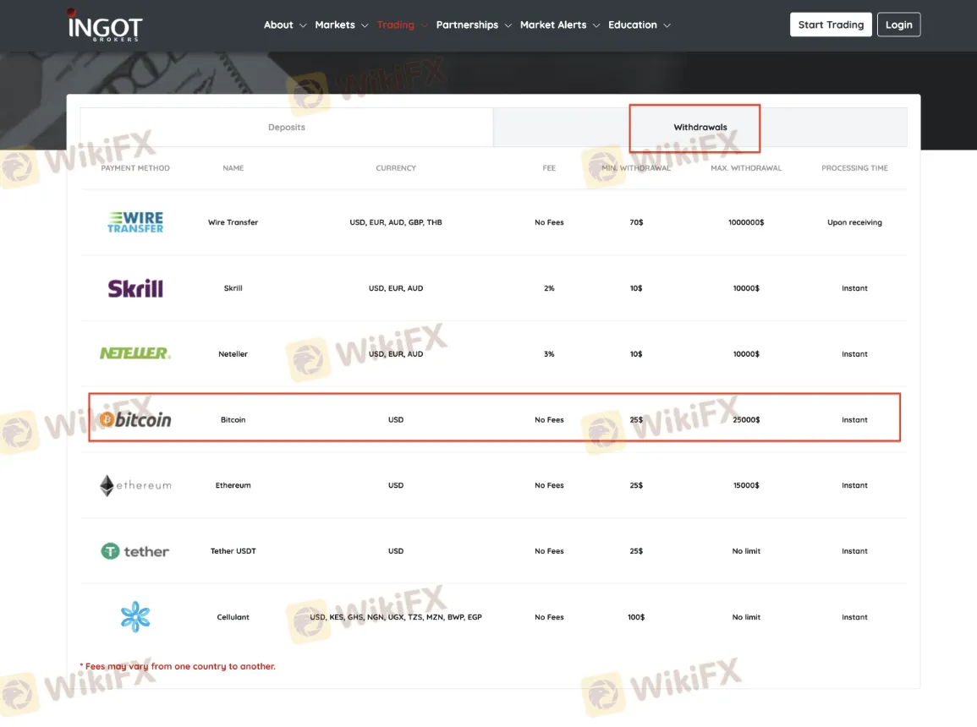Expand the Partnerships menu chevron
977x727 pixels.
508,25
